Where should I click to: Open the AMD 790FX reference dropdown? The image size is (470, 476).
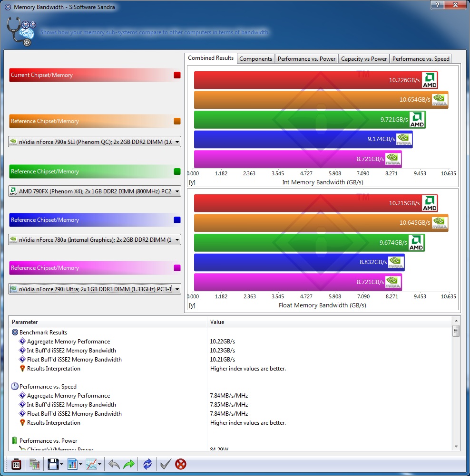pyautogui.click(x=95, y=191)
